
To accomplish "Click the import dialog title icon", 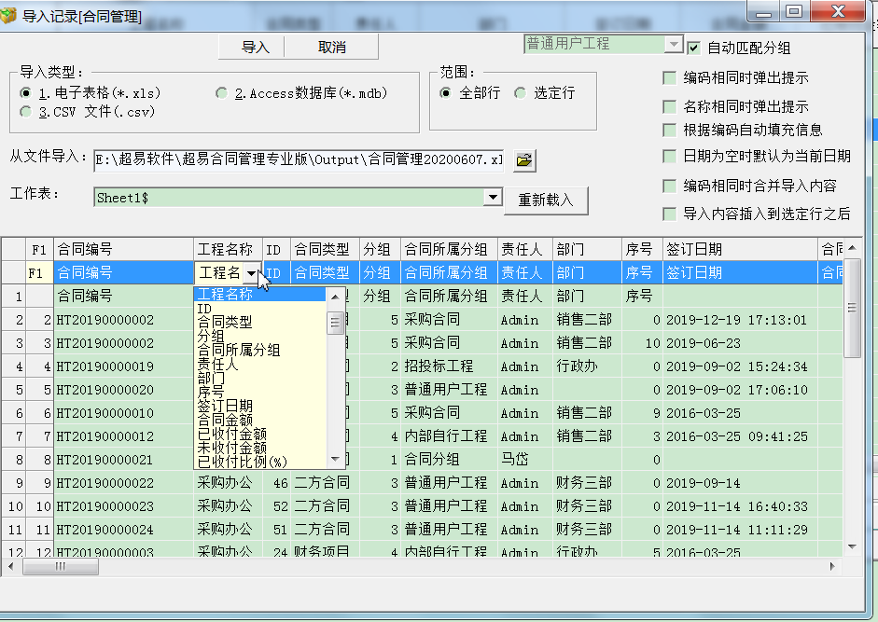I will [x=9, y=17].
